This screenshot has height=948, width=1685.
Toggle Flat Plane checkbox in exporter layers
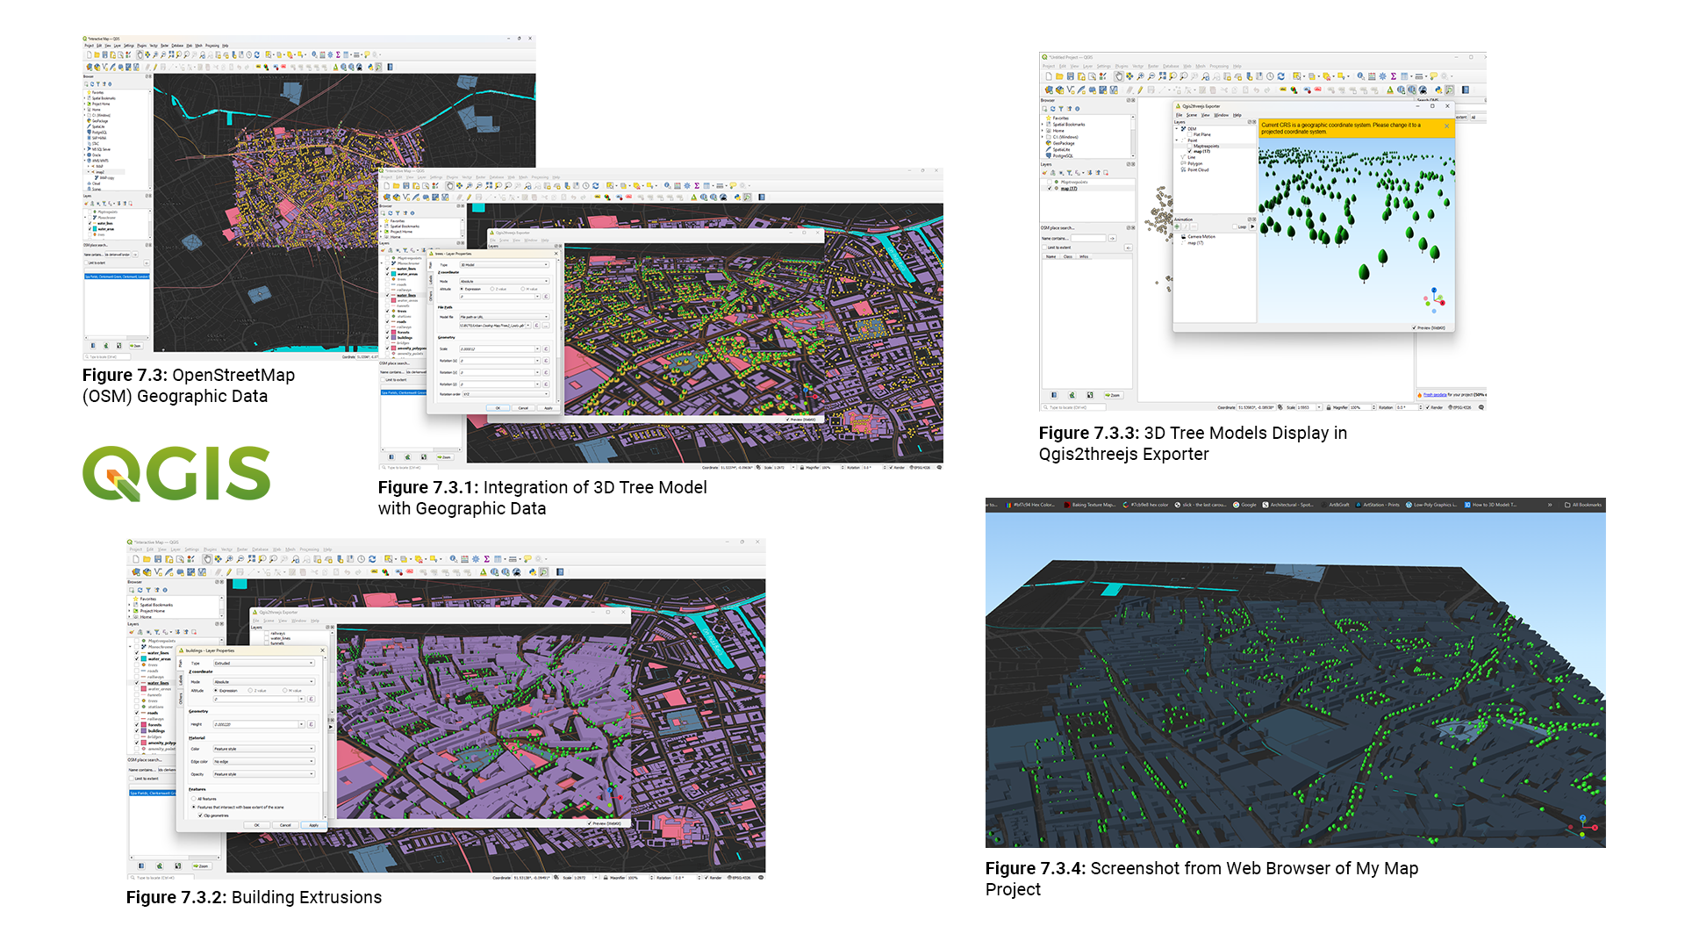[x=1189, y=134]
